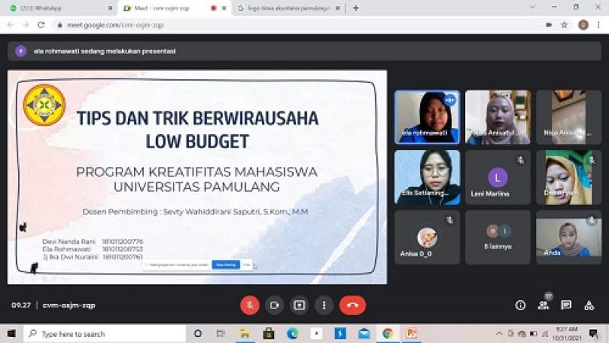Open the Chrome profile avatar
Viewport: 609px width, 343px height.
[x=583, y=25]
